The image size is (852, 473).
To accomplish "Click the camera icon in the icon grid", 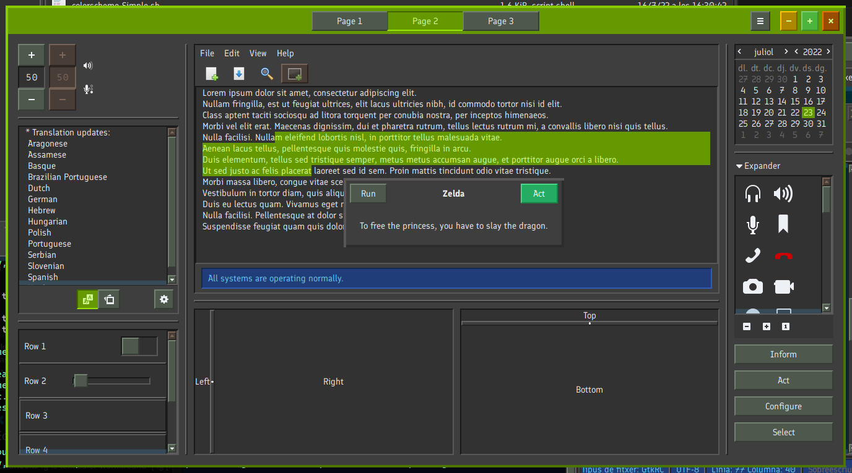I will tap(752, 286).
